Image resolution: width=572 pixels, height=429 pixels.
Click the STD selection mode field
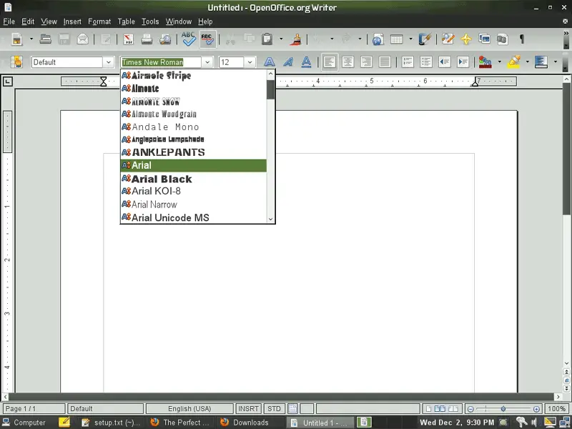coord(274,408)
